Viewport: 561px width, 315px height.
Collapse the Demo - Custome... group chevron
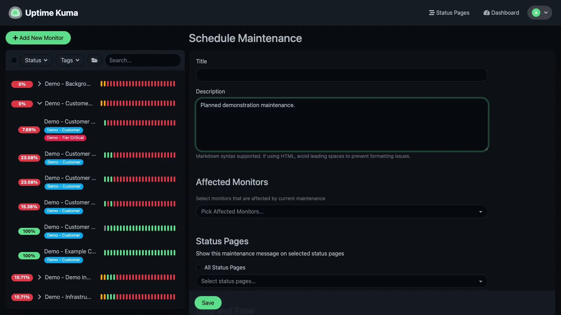point(40,103)
